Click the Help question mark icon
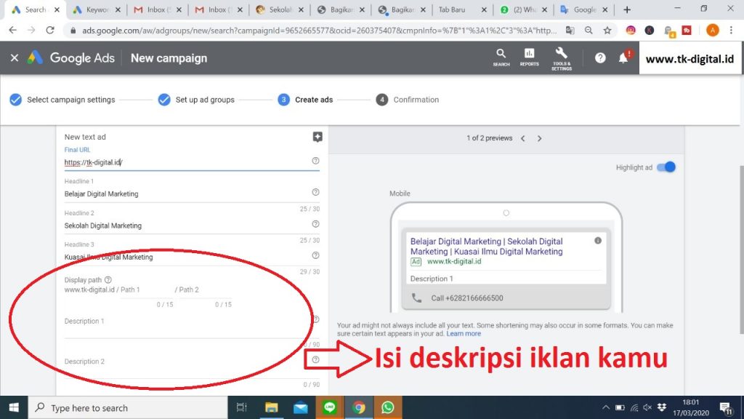 pyautogui.click(x=600, y=58)
